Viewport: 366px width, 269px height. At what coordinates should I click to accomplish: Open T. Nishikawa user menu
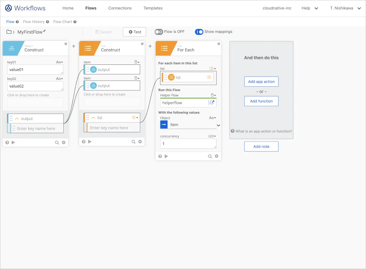tap(345, 8)
